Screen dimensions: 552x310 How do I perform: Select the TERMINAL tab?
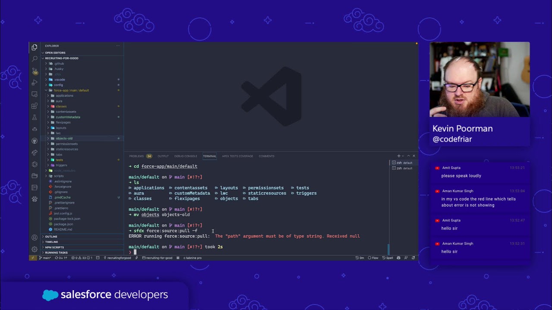coord(210,156)
